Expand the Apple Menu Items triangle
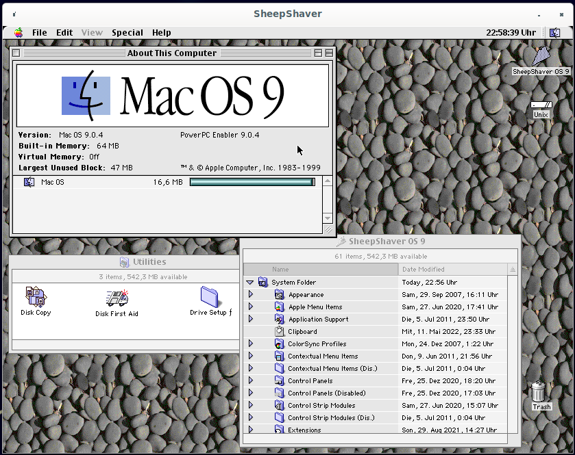Image resolution: width=575 pixels, height=455 pixels. click(251, 307)
